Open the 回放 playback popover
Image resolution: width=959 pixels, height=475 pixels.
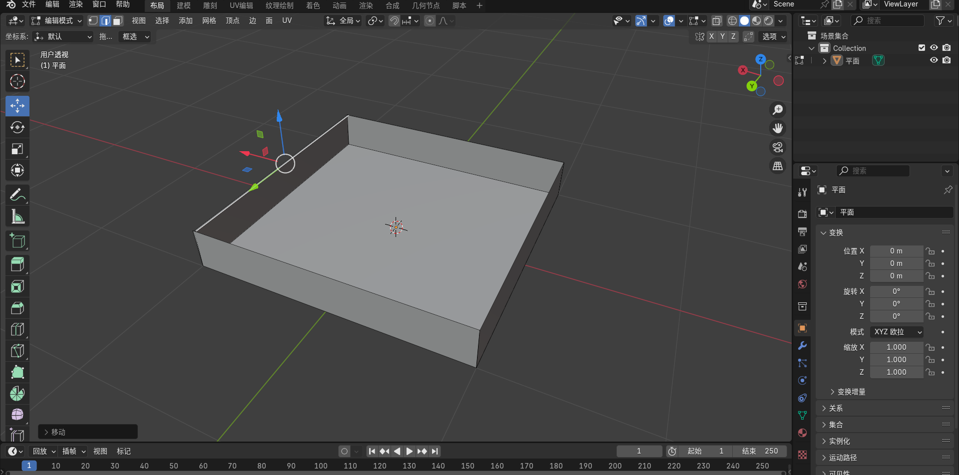point(44,451)
